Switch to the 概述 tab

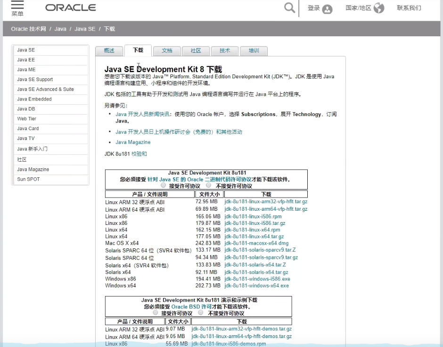(109, 50)
